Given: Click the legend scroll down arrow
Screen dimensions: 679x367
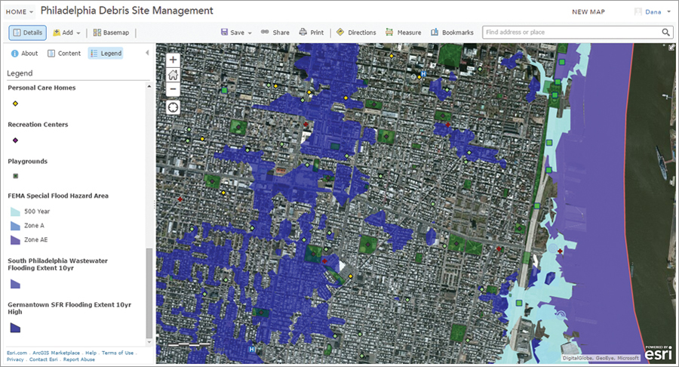Looking at the screenshot, I should coord(149,342).
